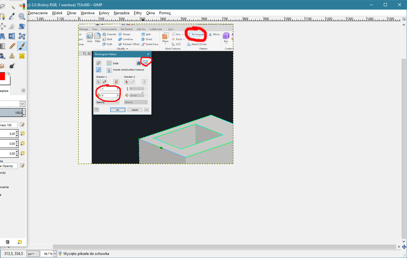Activate the Chamfer tool in the Modify panel

(109, 34)
